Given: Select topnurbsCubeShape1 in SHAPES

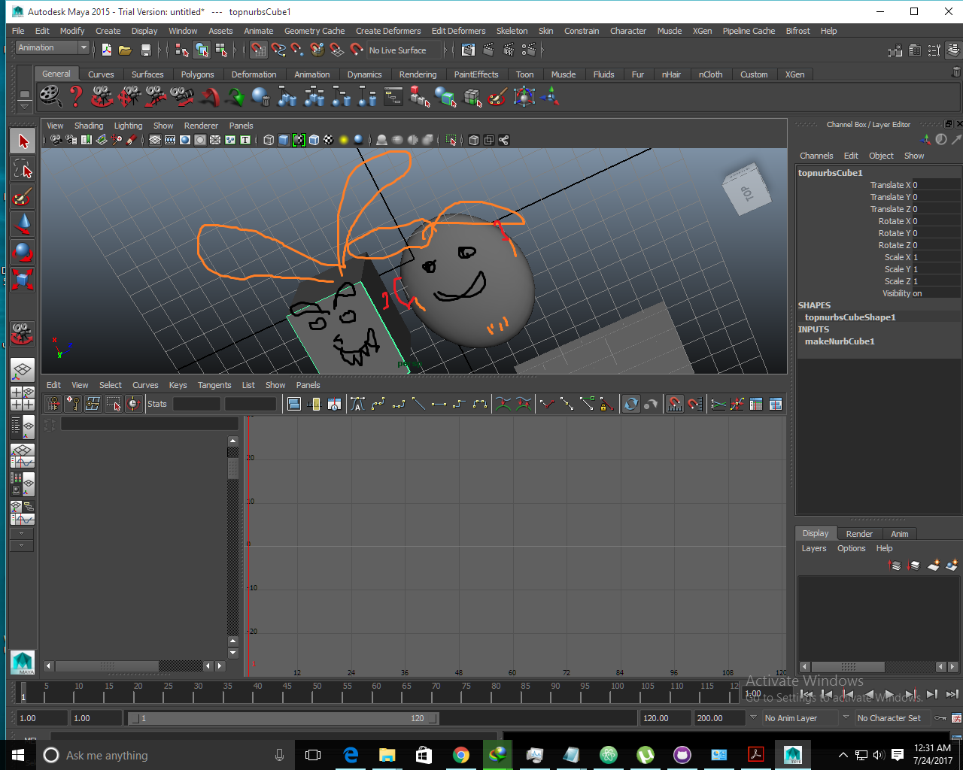Looking at the screenshot, I should [x=850, y=317].
